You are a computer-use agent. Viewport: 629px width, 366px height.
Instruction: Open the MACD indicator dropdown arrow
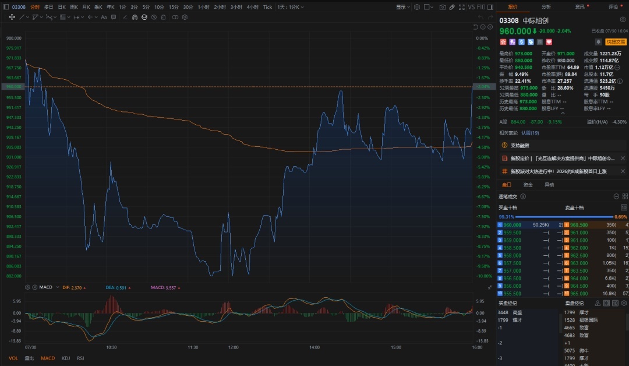pos(58,287)
